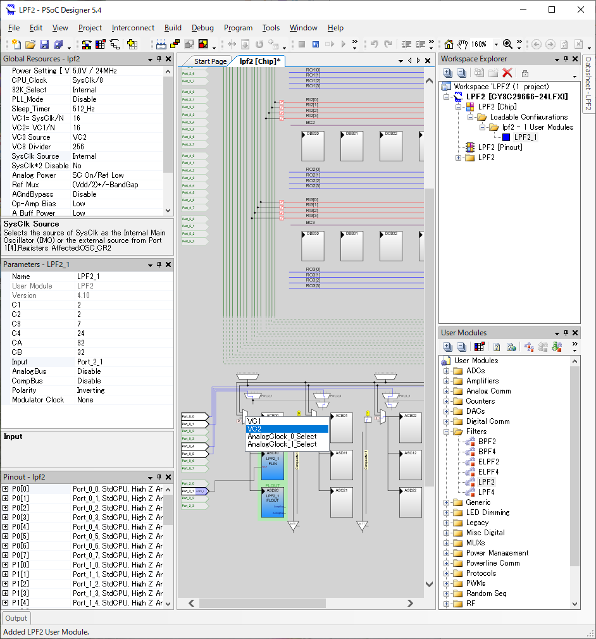The image size is (596, 639).
Task: Choose AnalogClock_1_Select from popup
Action: [x=287, y=444]
